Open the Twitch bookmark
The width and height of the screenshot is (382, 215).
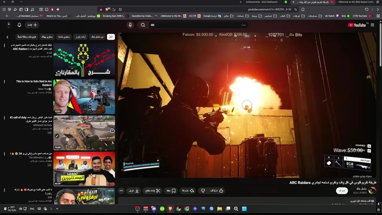(332, 16)
